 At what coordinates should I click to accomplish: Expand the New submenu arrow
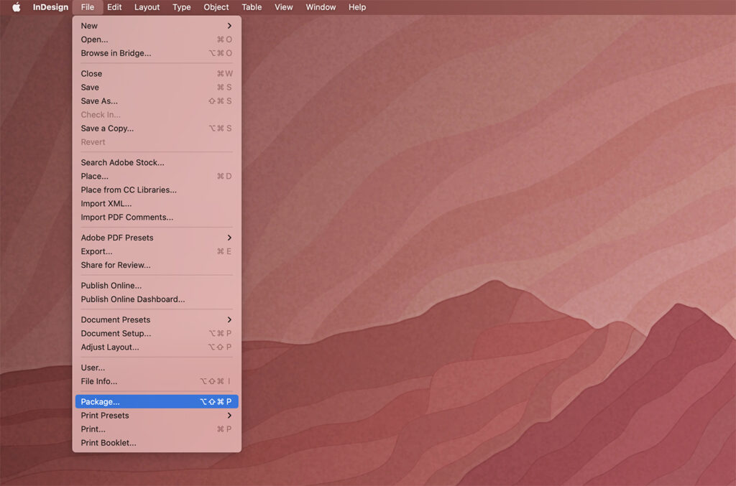click(x=229, y=26)
